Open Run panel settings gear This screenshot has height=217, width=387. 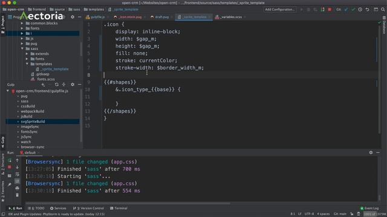tap(371, 153)
